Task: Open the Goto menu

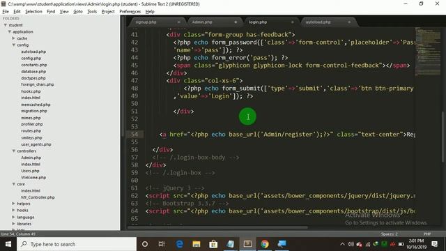Action: pos(78,11)
